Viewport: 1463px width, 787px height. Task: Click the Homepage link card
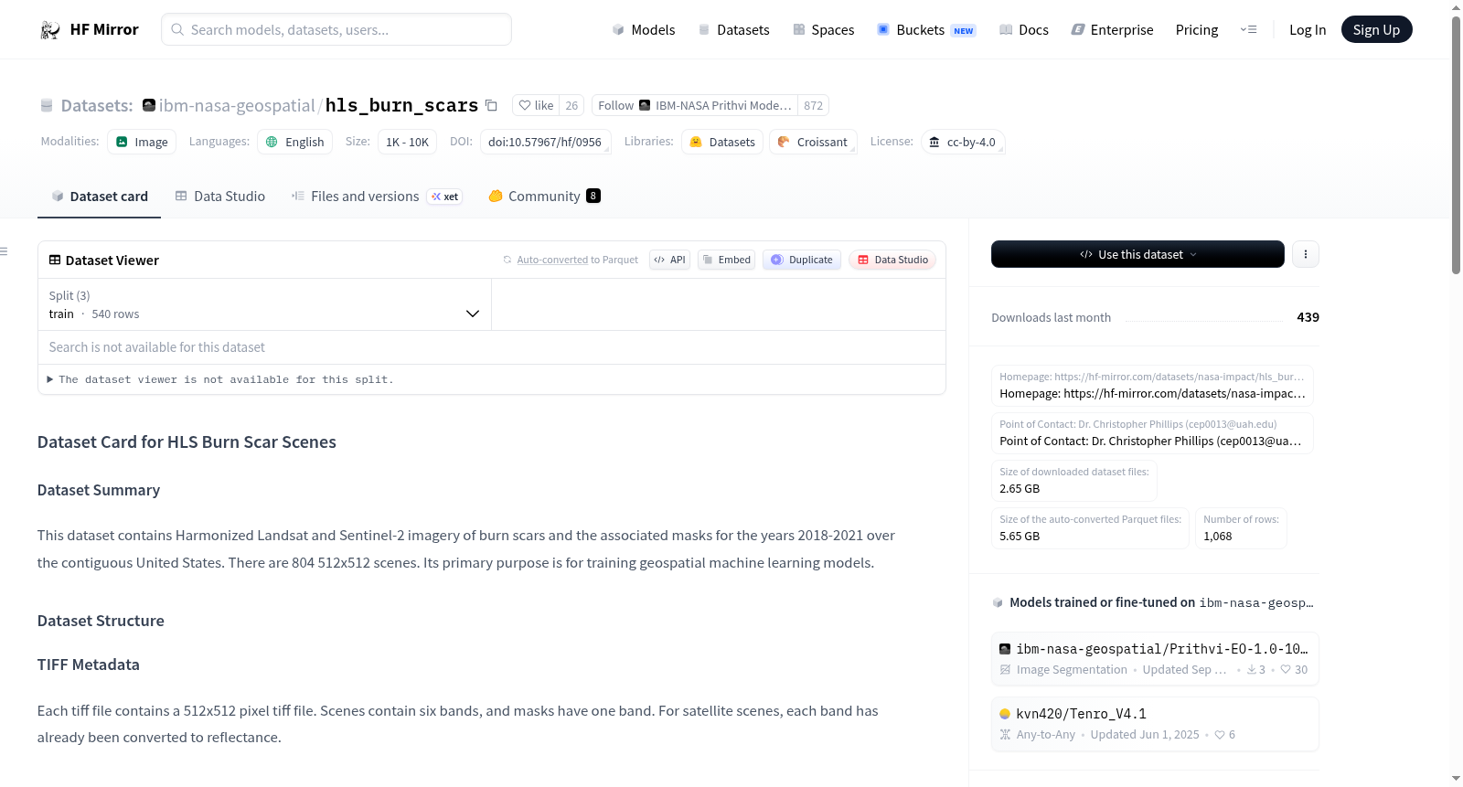pos(1152,385)
